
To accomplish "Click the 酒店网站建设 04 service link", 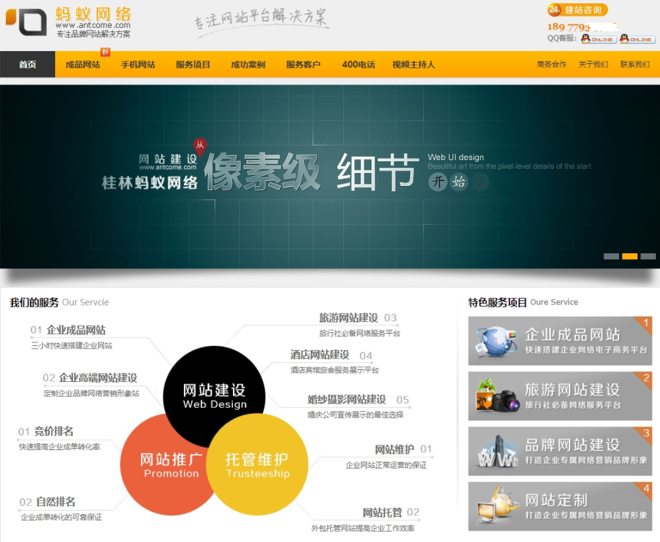I will pyautogui.click(x=320, y=355).
